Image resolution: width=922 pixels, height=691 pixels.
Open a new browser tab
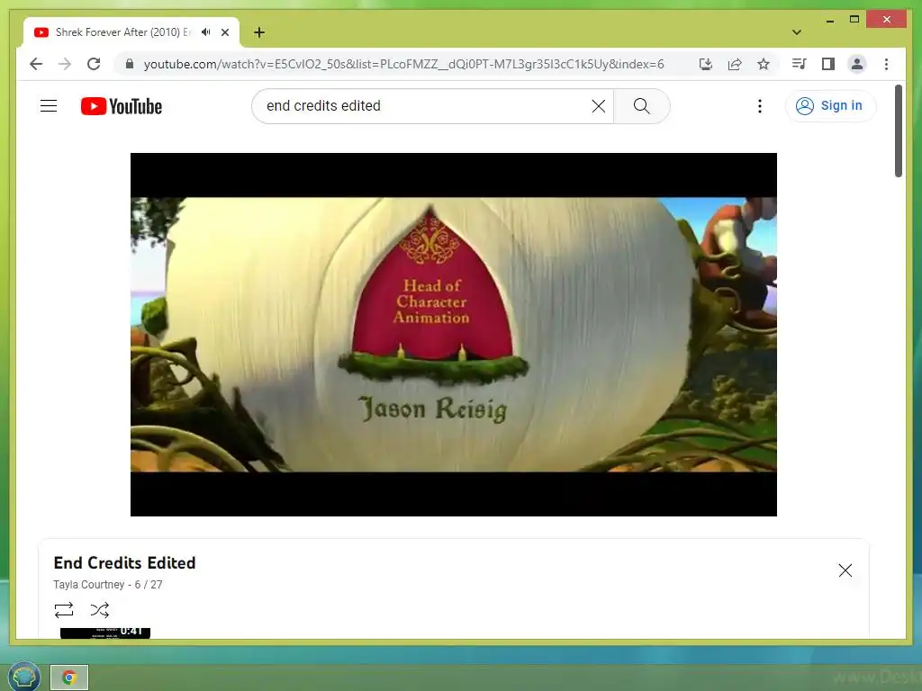click(x=259, y=32)
